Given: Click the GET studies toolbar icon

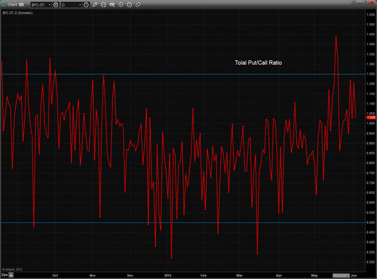Looking at the screenshot, I should pos(112,5).
